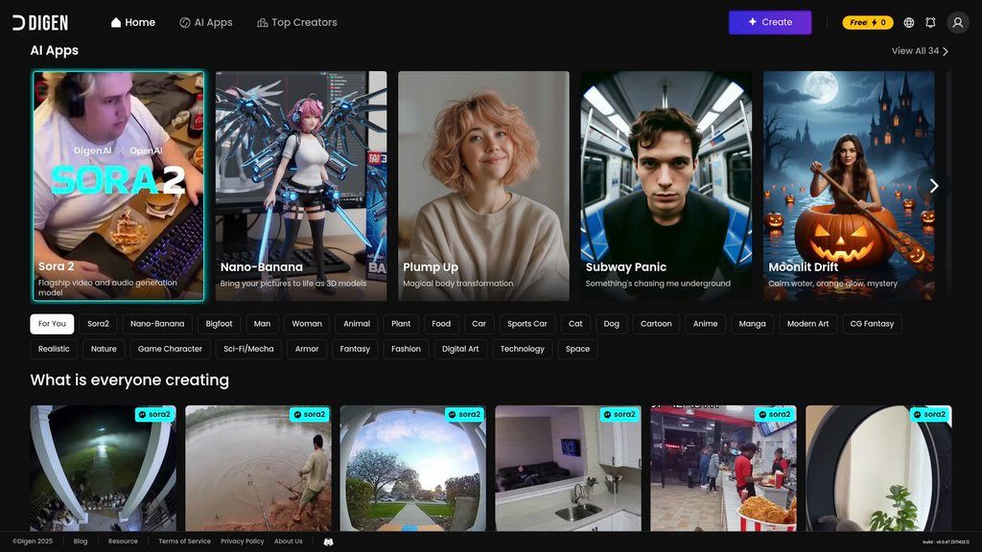
Task: Pick the Anime style chip
Action: (705, 324)
